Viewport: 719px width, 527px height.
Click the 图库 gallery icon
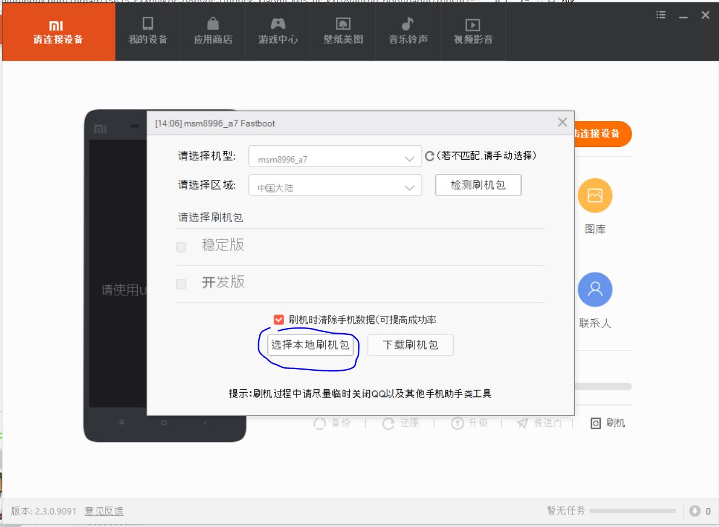click(595, 196)
